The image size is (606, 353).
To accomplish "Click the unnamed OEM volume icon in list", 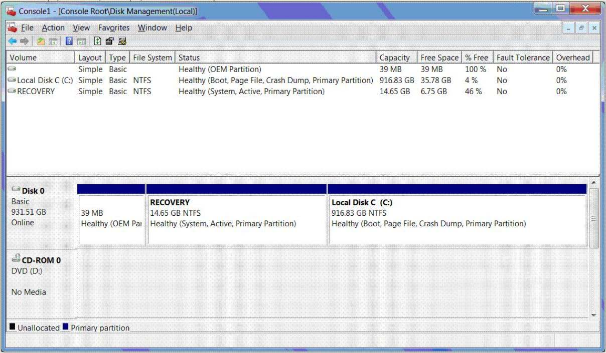I will [13, 69].
